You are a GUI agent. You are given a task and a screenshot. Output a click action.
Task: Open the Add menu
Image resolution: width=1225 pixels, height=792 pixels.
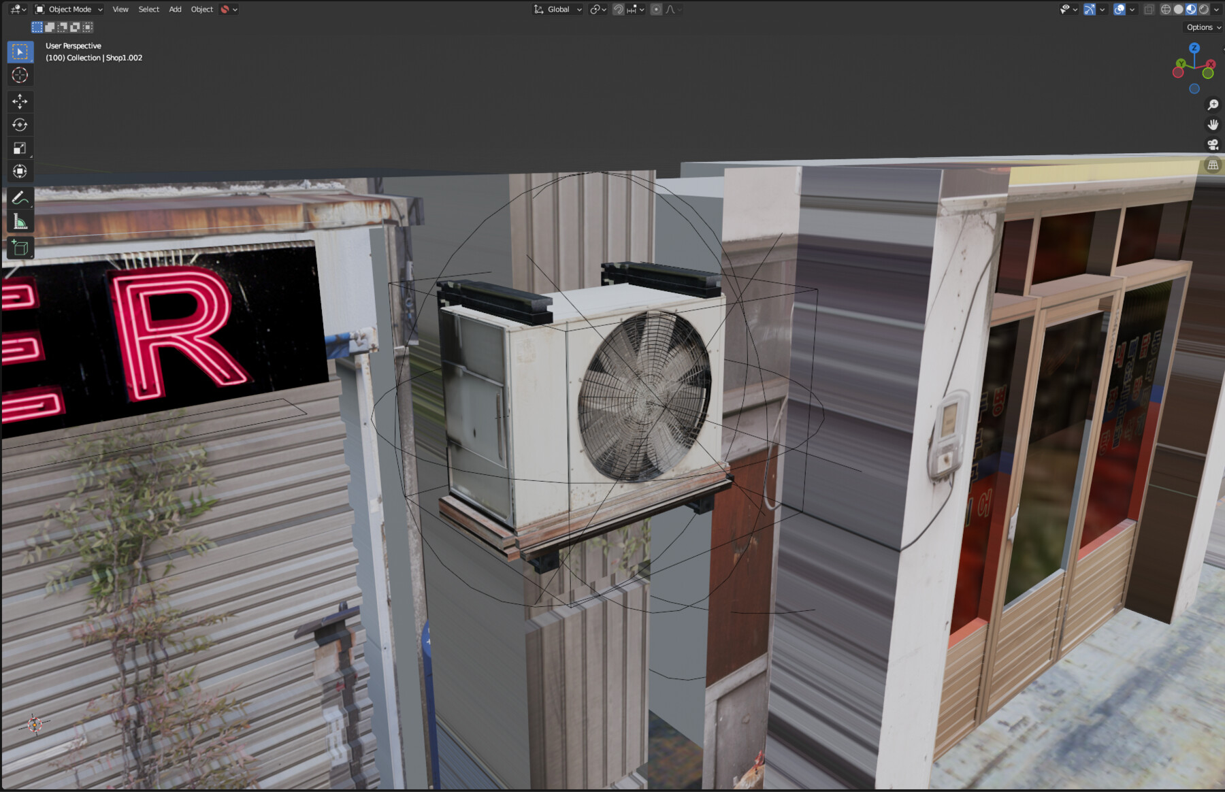click(174, 9)
